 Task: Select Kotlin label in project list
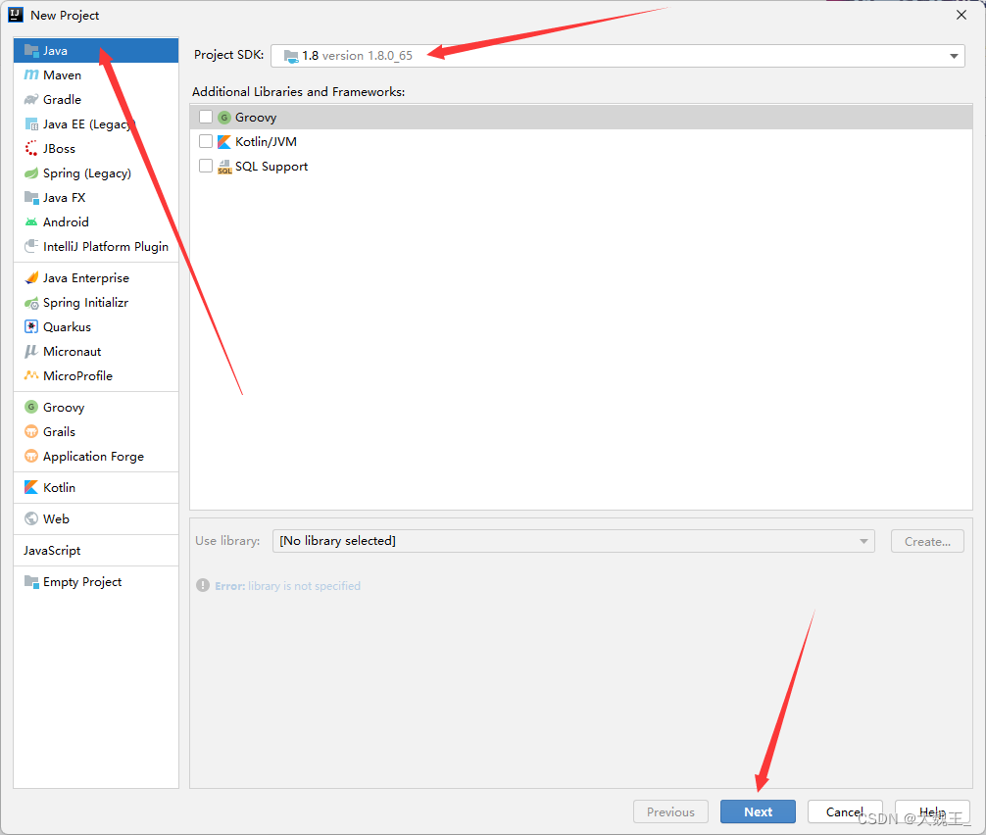[59, 488]
